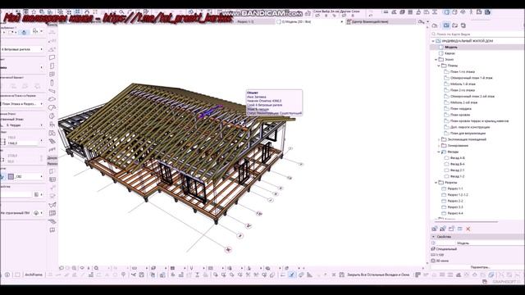525x295 pixels.
Task: Select the Модель view in Navigator
Action: pos(450,48)
